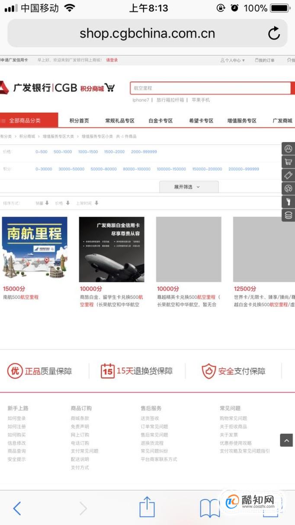The image size is (295, 525).
Task: Filter points 100000-150000
Action: tap(171, 169)
